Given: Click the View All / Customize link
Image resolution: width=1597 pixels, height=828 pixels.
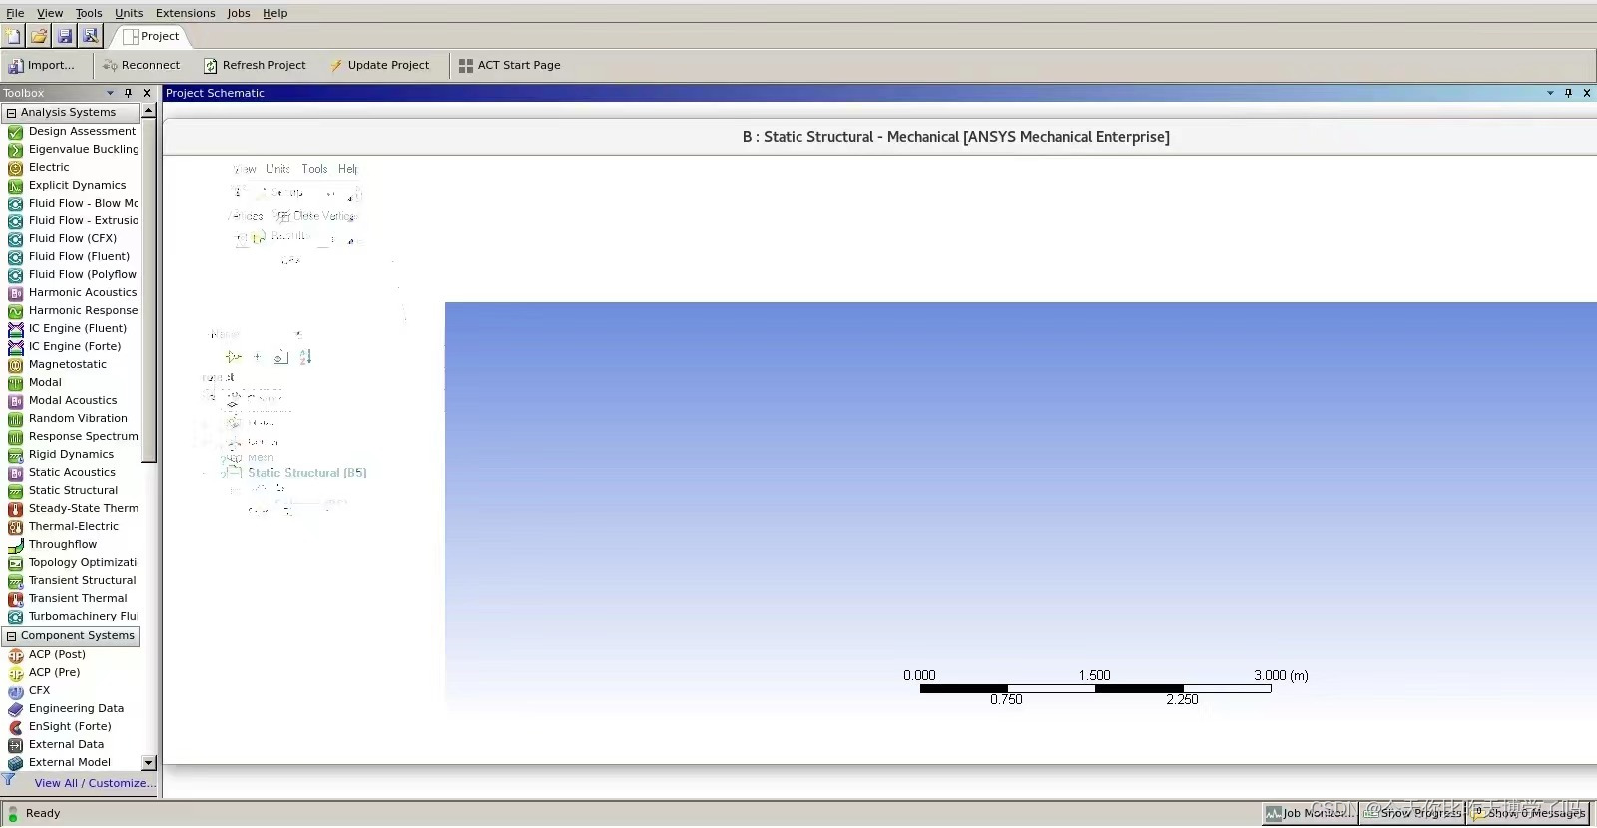Looking at the screenshot, I should point(95,783).
